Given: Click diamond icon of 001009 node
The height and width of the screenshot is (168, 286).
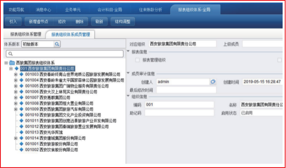Looking at the screenshot, I should [22, 109].
